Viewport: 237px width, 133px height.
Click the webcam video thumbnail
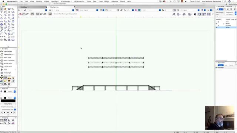pos(220,117)
